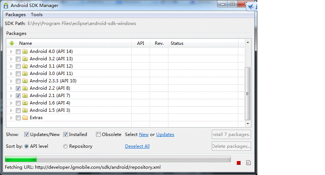Expand the Android 1.5 (API 3) node
The width and height of the screenshot is (325, 175).
pos(11,111)
